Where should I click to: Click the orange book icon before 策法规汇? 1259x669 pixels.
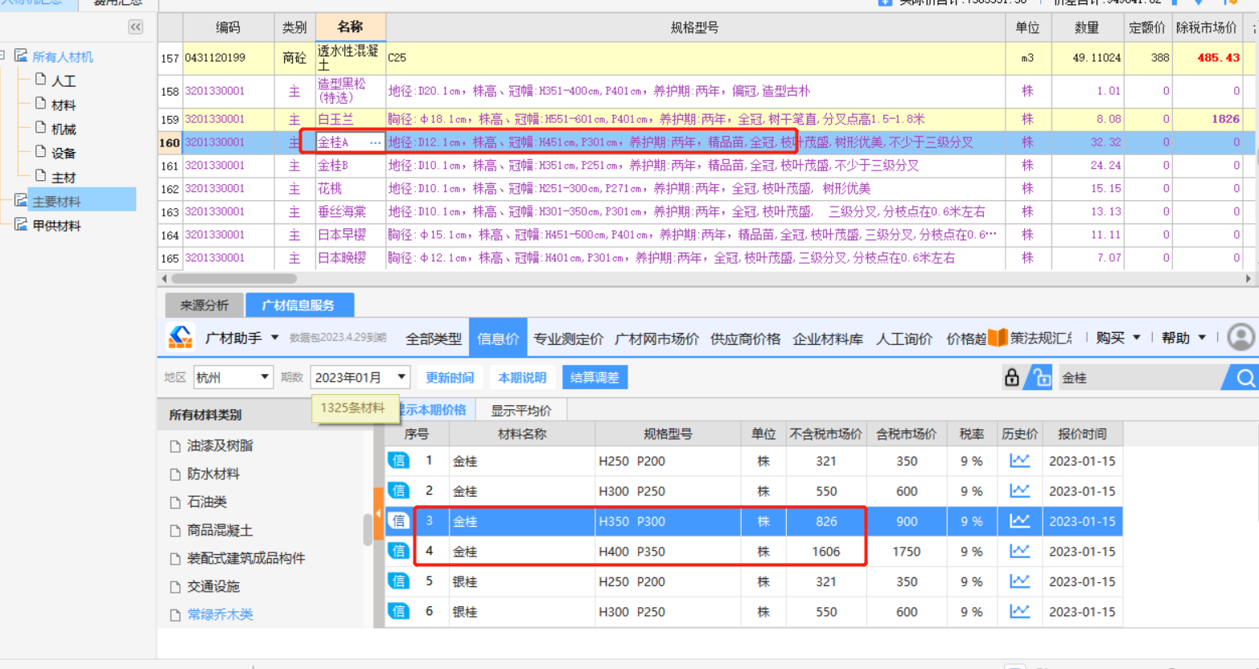998,338
